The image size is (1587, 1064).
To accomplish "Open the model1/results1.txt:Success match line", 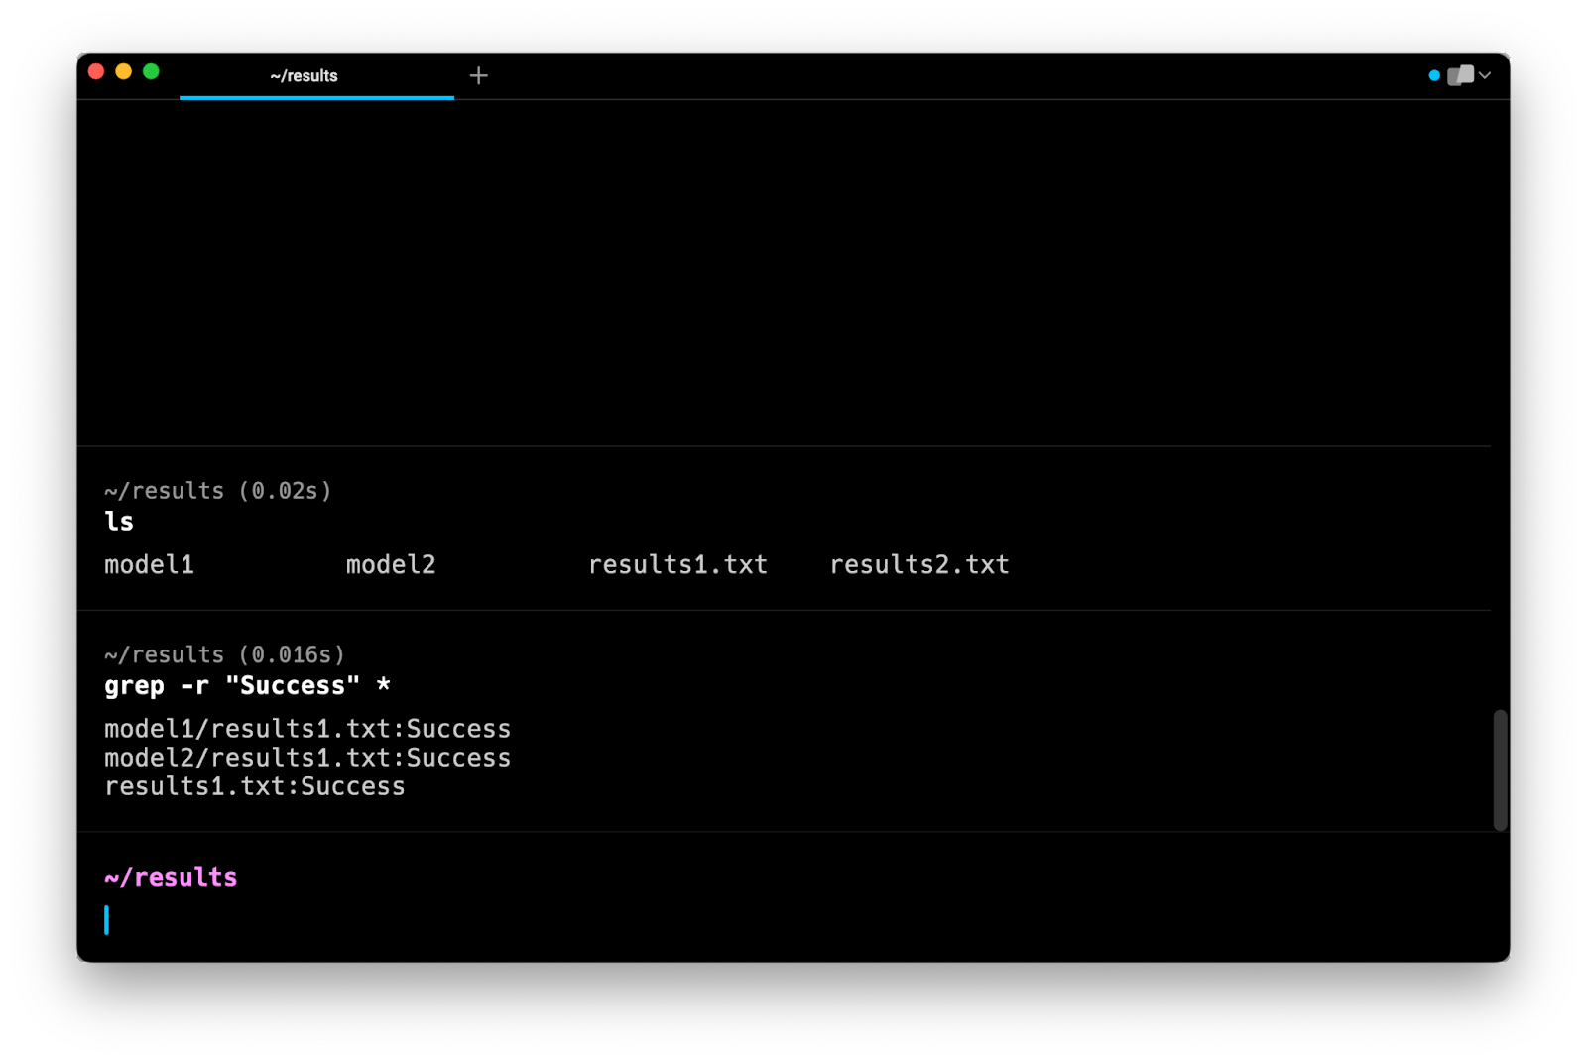I will [307, 729].
